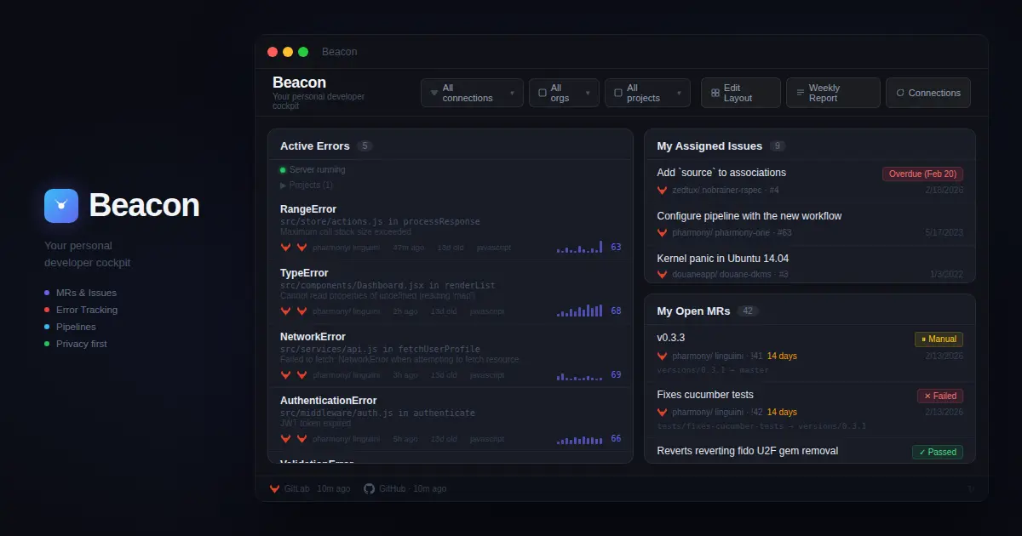Click GitLab icon beside douane-dkms issue
Image resolution: width=1022 pixels, height=536 pixels.
[662, 275]
